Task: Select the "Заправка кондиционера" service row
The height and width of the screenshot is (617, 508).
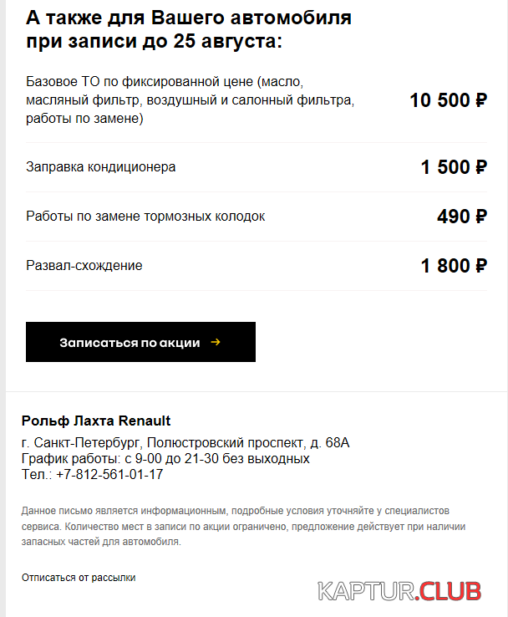Action: [x=101, y=167]
